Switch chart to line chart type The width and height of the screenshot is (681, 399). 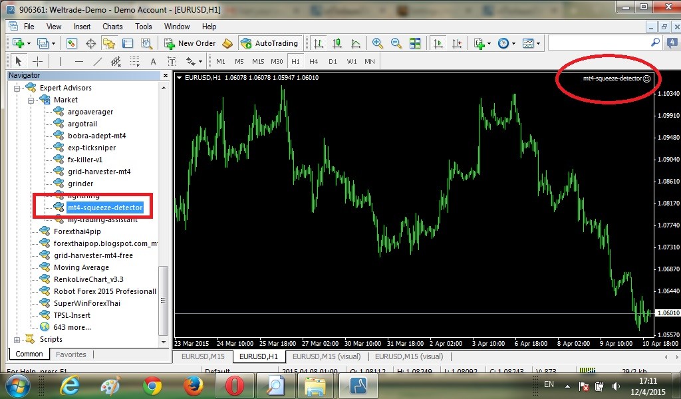click(x=356, y=43)
